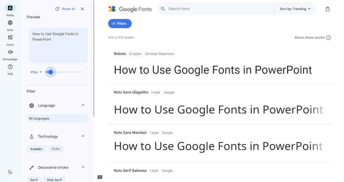This screenshot has height=182, width=344.
Task: Click the Noto Sans Mandaic preview text
Action: 219,146
